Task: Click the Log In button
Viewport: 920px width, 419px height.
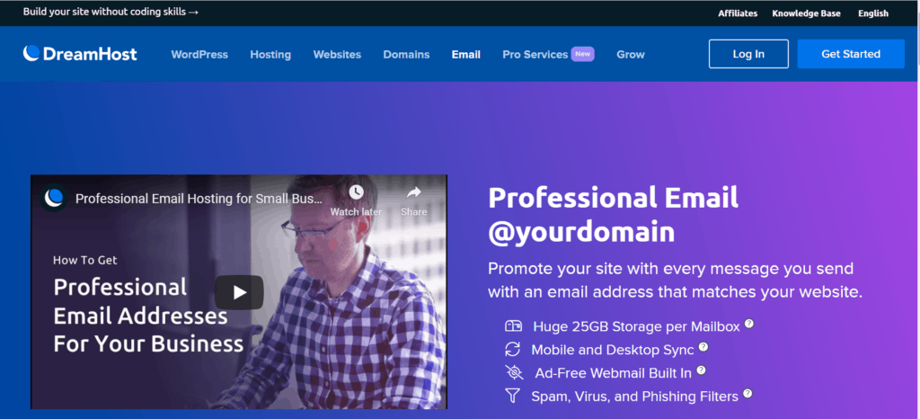Action: tap(748, 54)
